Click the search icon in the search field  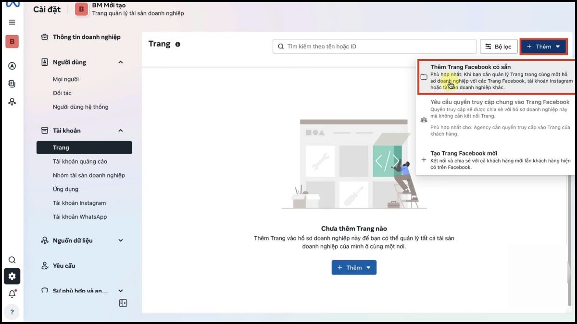281,47
